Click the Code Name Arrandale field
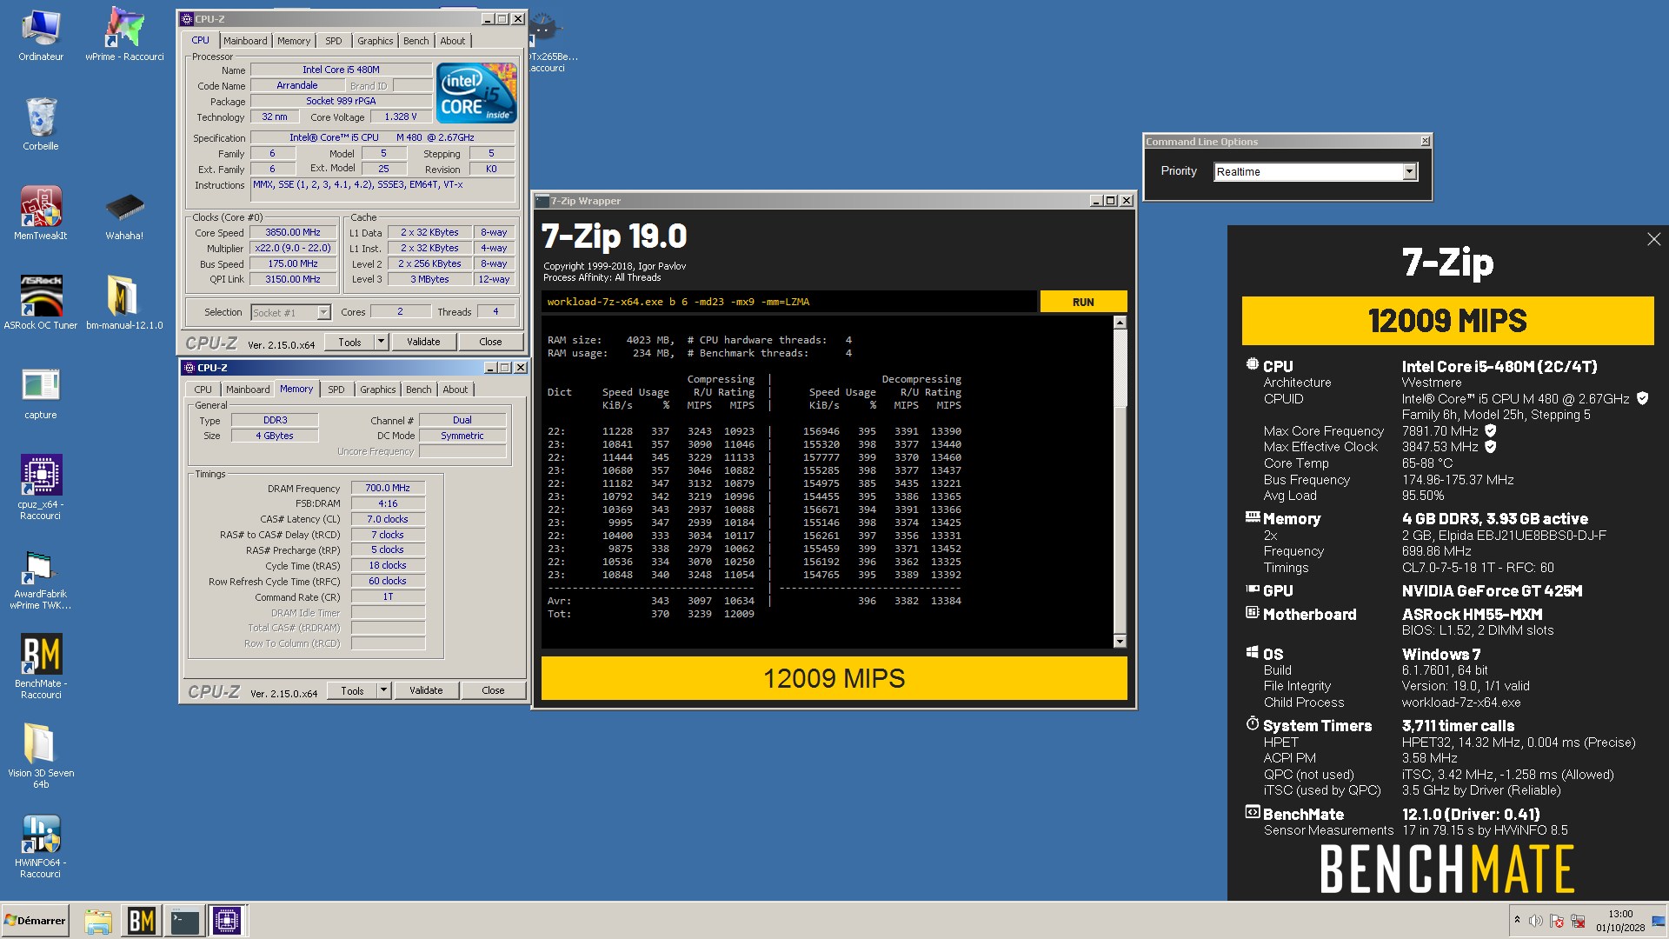The height and width of the screenshot is (939, 1669). pos(297,85)
